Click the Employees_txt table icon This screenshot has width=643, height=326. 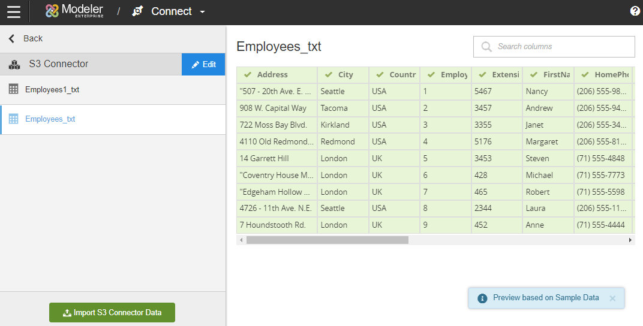13,119
